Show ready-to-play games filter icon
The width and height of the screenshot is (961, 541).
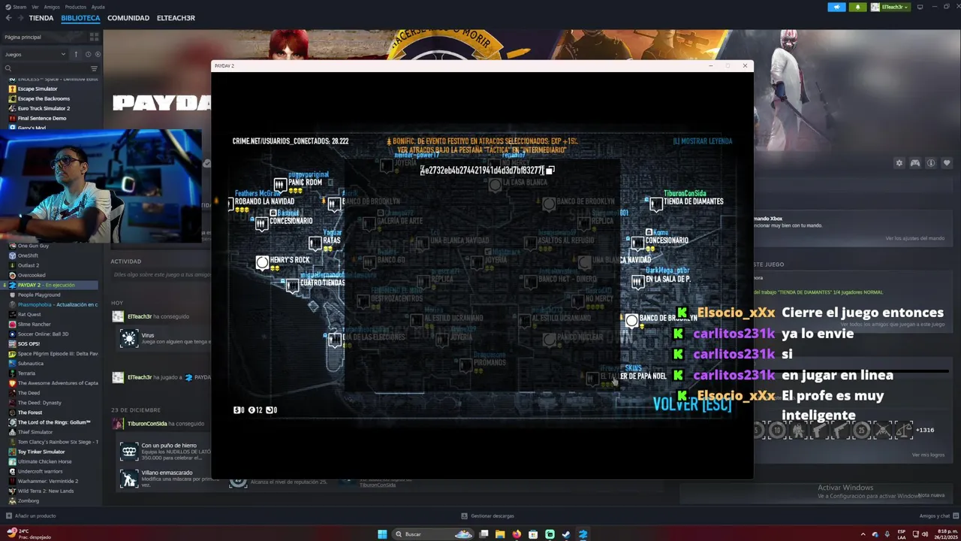coord(98,54)
